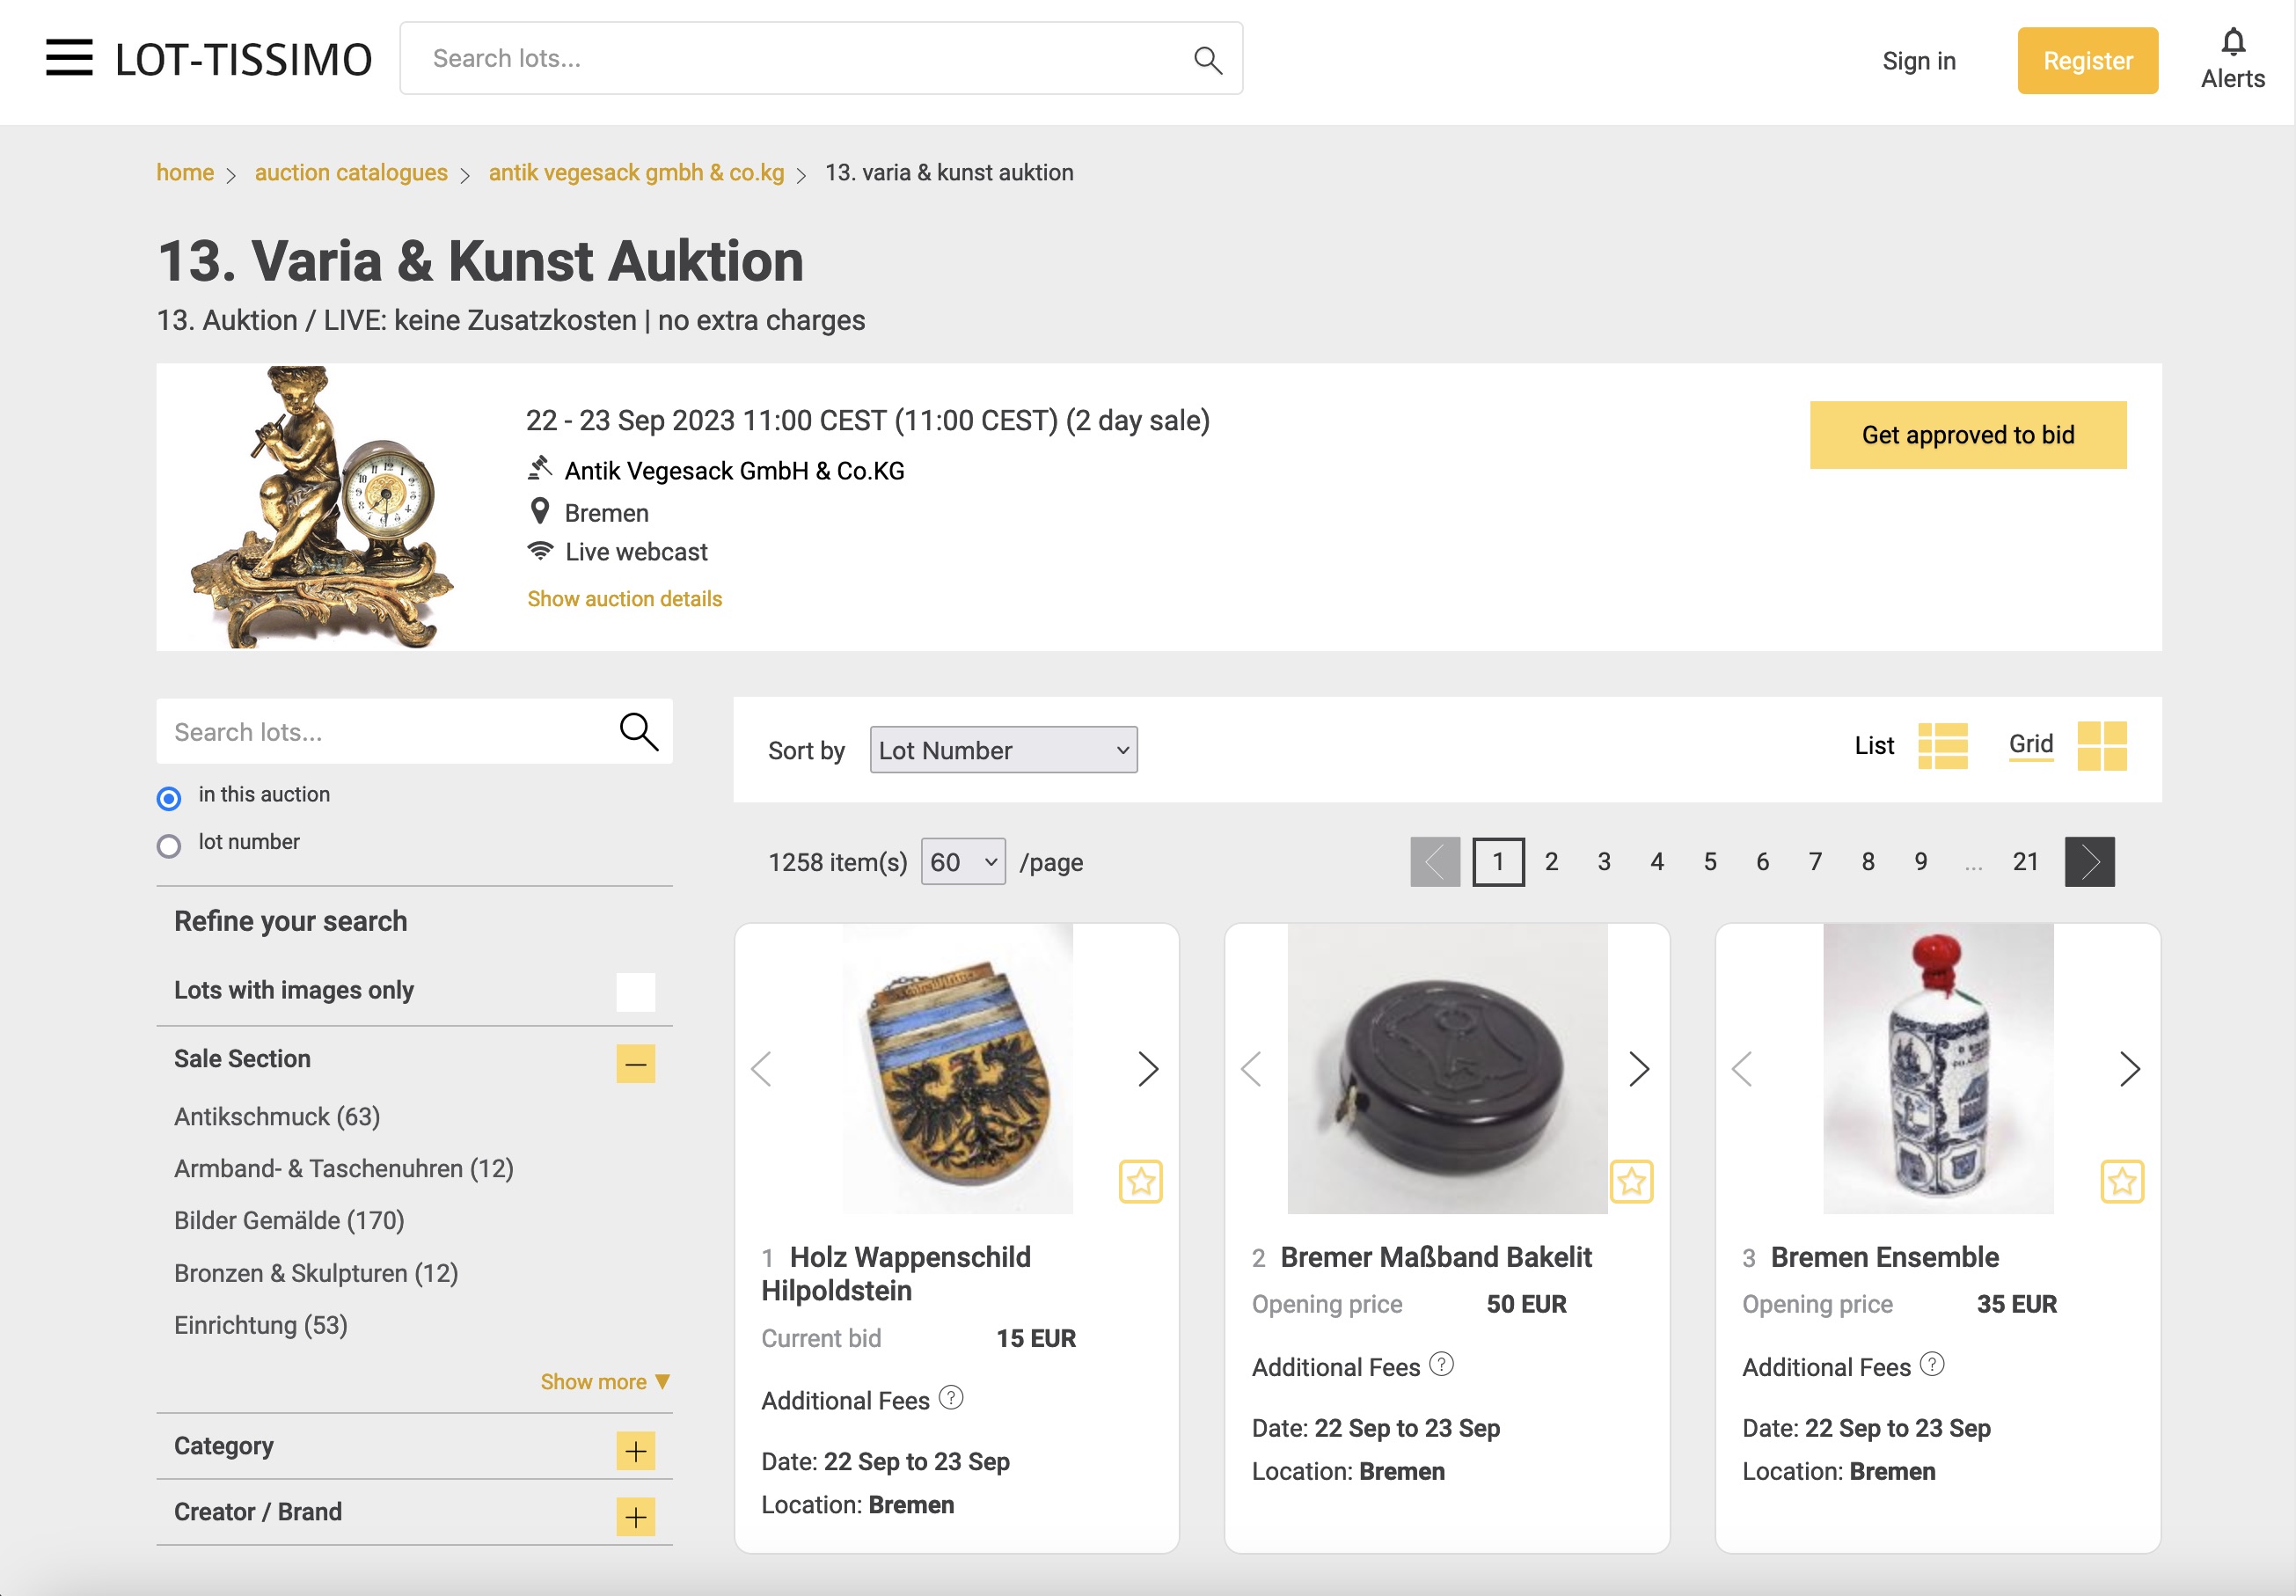The height and width of the screenshot is (1596, 2296).
Task: Open antik vegesack gmbh & co.kg breadcrumb
Action: (x=636, y=172)
